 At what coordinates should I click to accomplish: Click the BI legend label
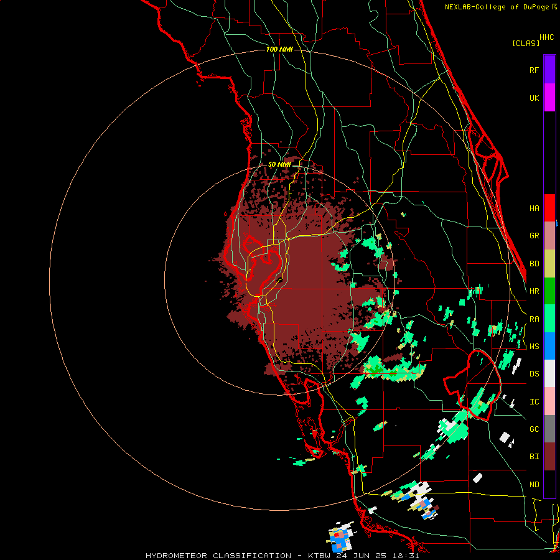(x=534, y=457)
